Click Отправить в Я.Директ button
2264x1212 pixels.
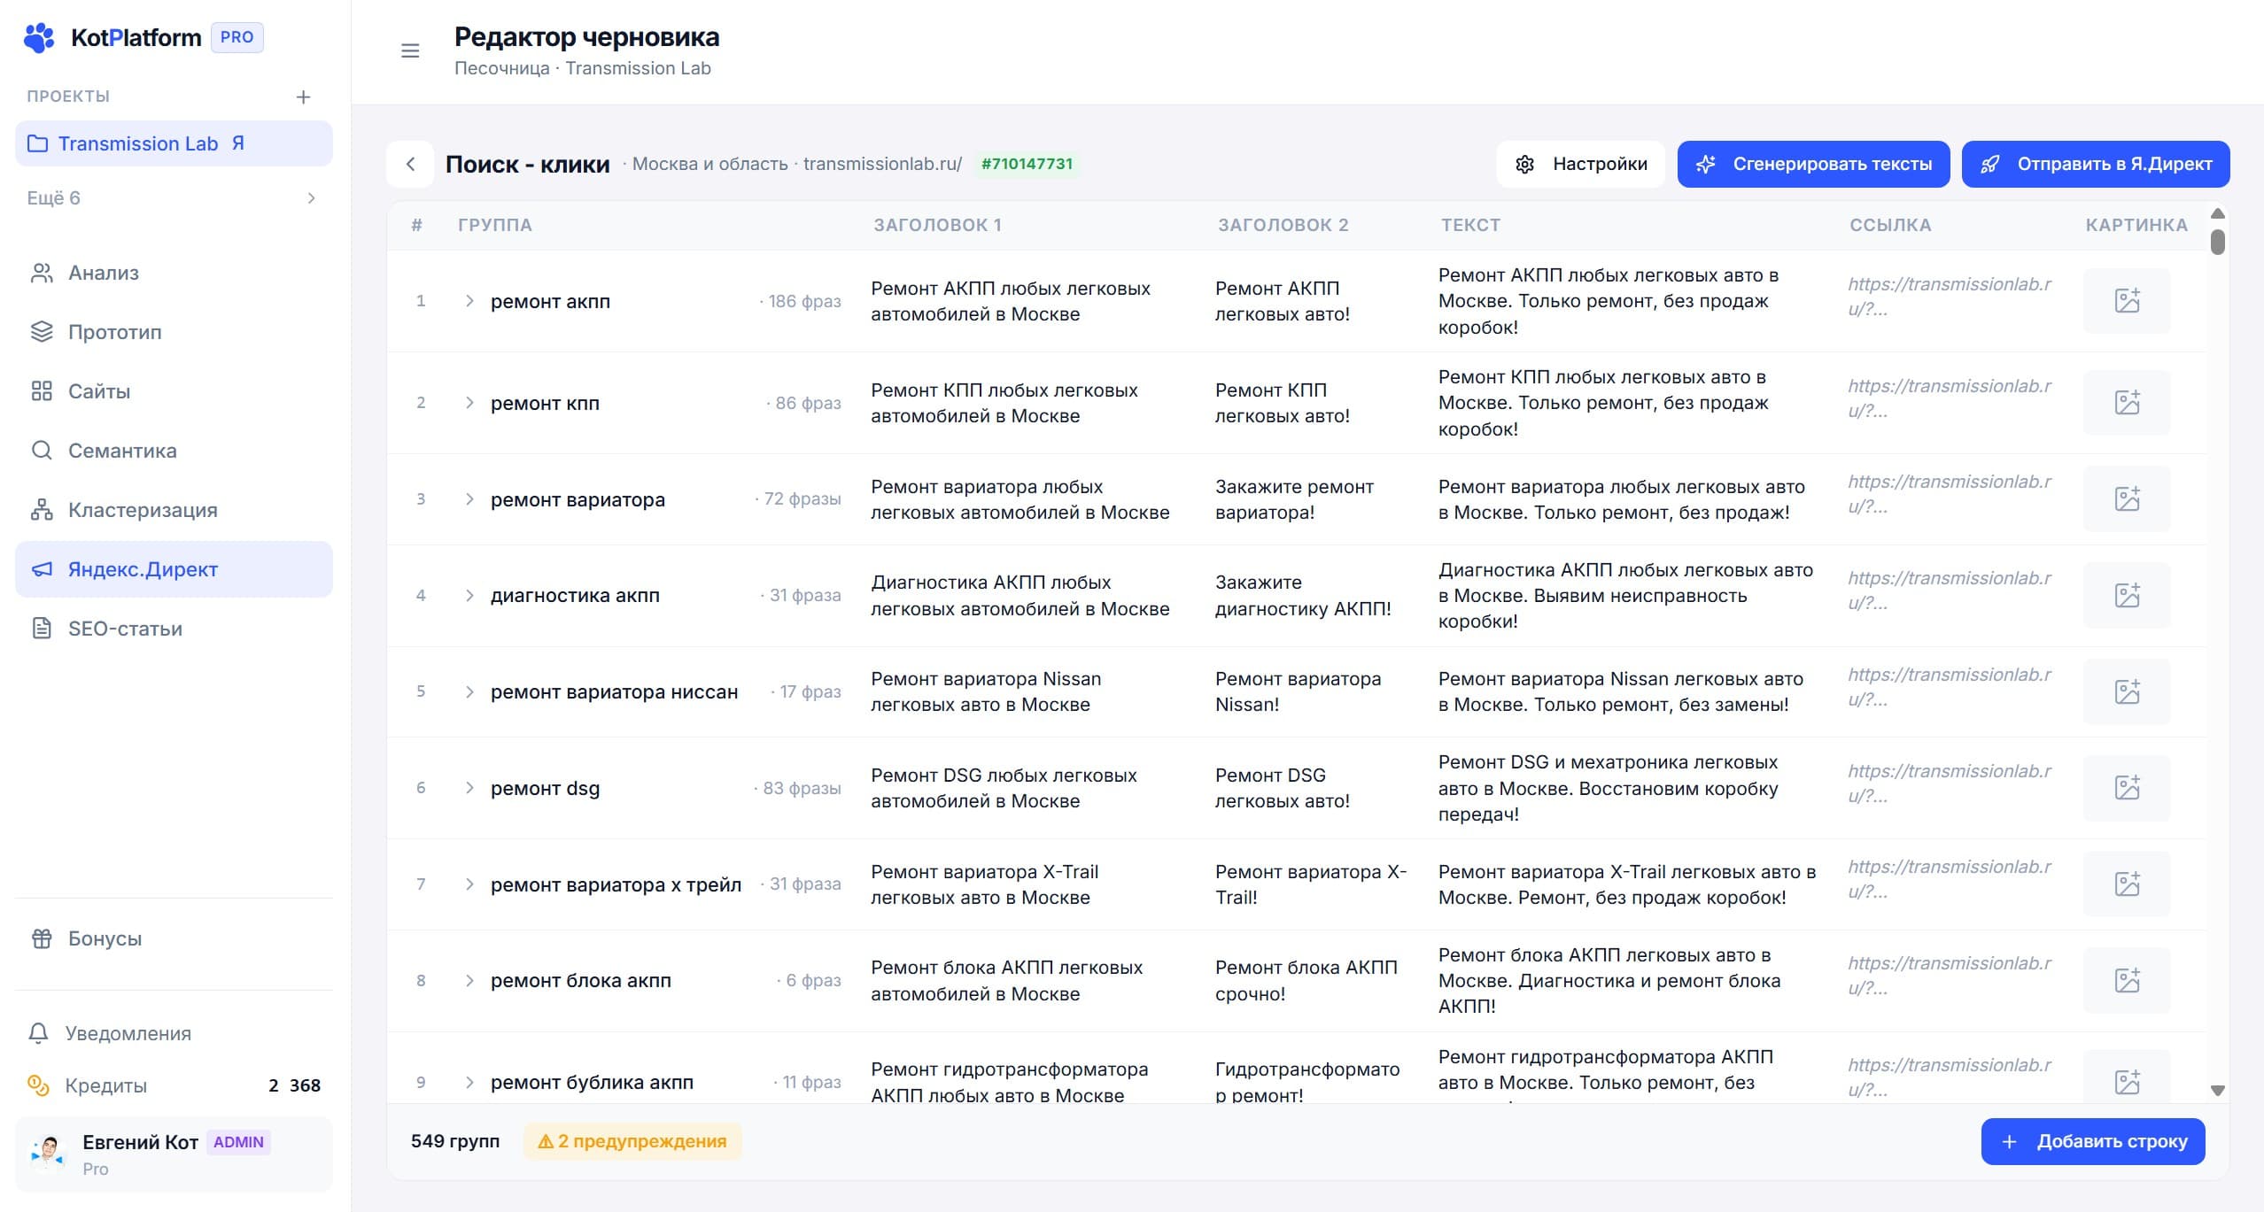pyautogui.click(x=2095, y=164)
